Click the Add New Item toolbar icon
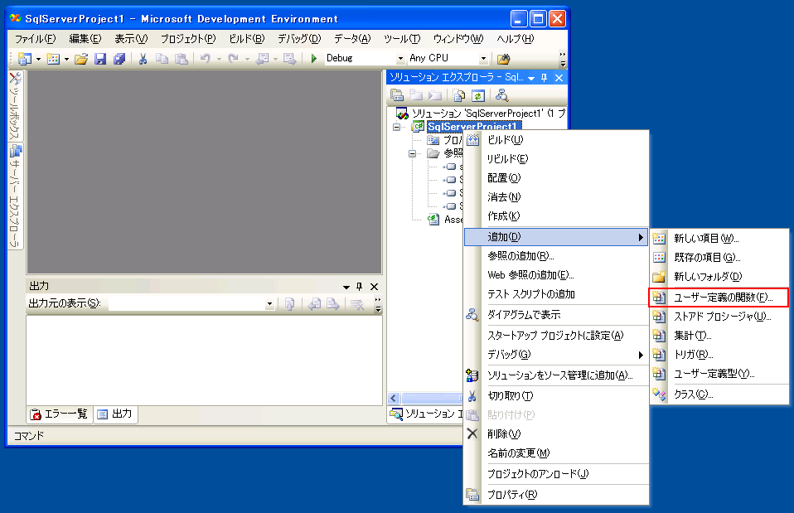 click(53, 59)
